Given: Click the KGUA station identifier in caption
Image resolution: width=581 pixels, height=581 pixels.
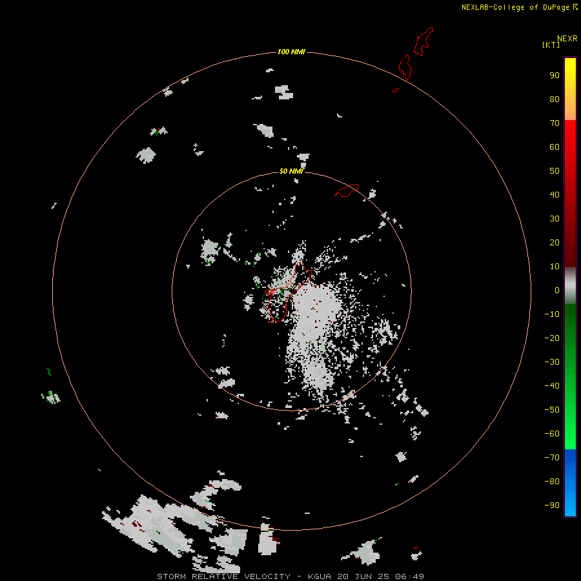Looking at the screenshot, I should tap(320, 576).
